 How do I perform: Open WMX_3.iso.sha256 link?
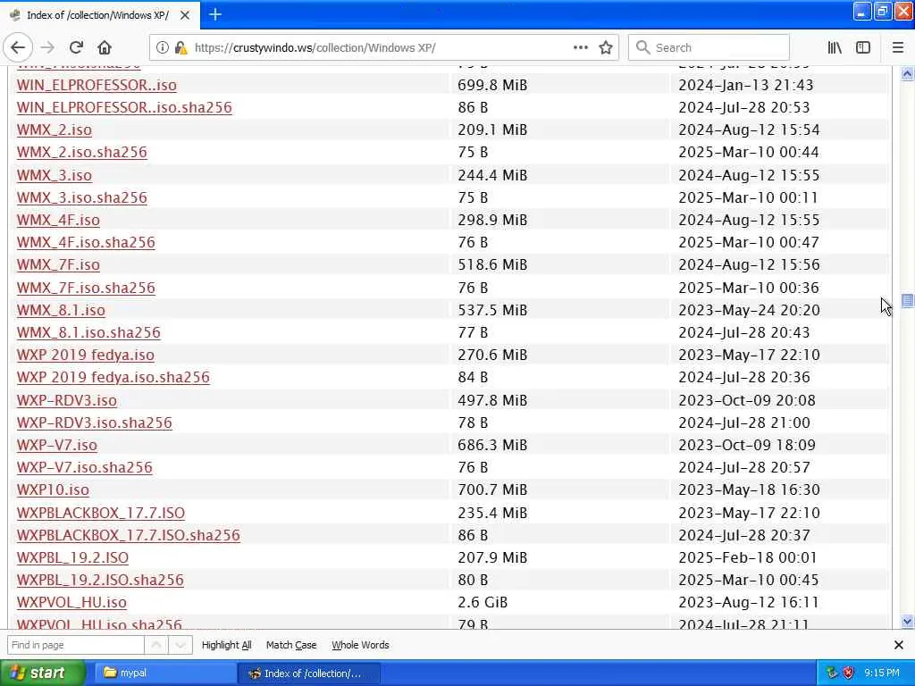pos(81,197)
